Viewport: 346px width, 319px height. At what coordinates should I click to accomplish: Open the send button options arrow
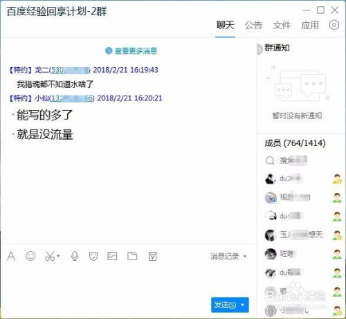click(x=242, y=305)
